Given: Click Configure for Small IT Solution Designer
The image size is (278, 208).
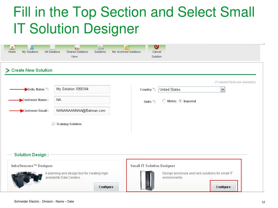Looking at the screenshot, I should [x=223, y=187].
